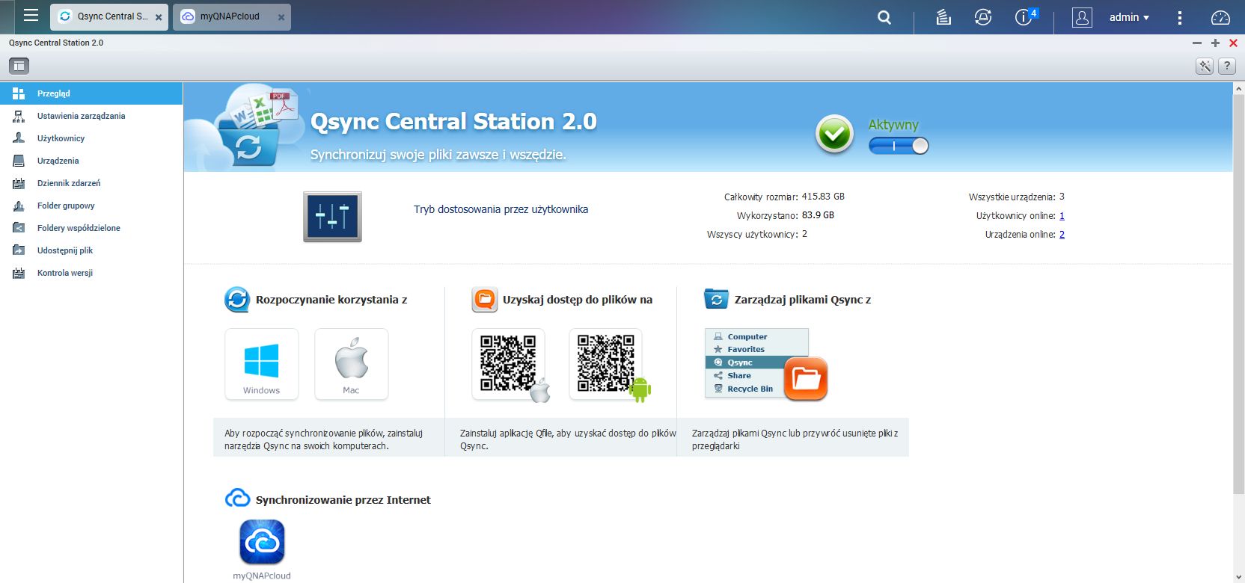Image resolution: width=1245 pixels, height=583 pixels.
Task: Close the Qsync Central Station tab
Action: [x=159, y=17]
